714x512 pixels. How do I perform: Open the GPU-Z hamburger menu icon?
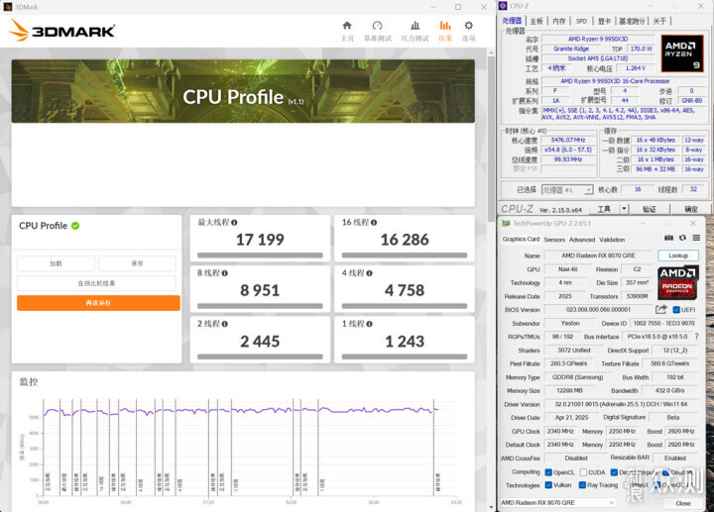(x=696, y=238)
